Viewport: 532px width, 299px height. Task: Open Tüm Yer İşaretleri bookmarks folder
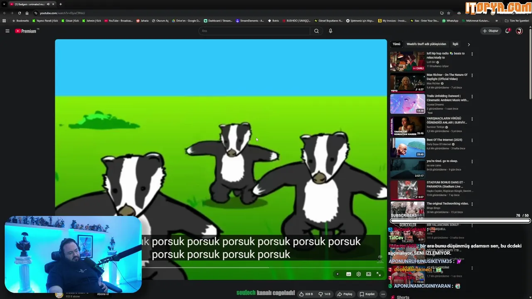click(x=517, y=21)
